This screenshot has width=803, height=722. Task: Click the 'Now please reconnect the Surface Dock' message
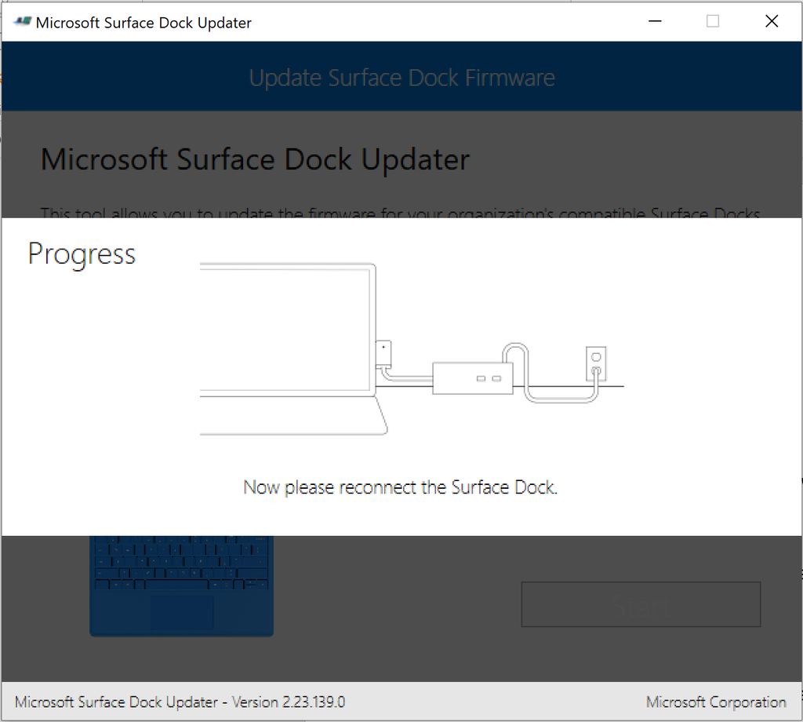click(x=400, y=487)
